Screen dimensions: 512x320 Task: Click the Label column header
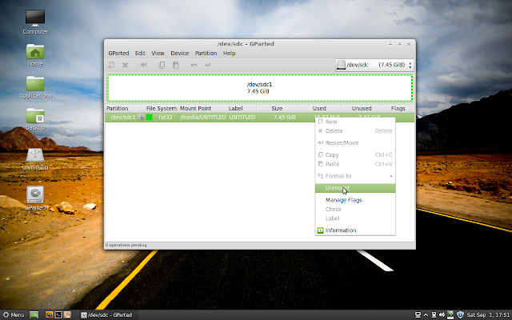pyautogui.click(x=242, y=109)
